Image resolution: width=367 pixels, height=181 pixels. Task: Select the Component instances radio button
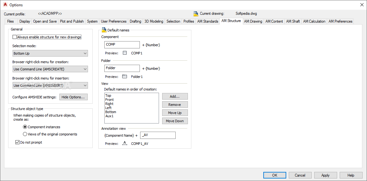pos(25,127)
